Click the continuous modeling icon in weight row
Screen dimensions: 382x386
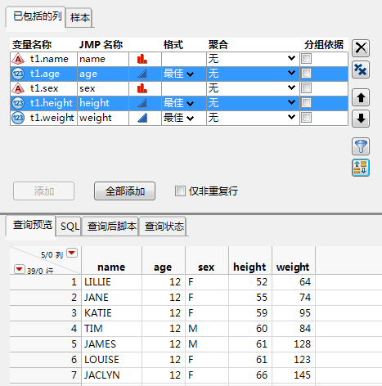pyautogui.click(x=142, y=118)
